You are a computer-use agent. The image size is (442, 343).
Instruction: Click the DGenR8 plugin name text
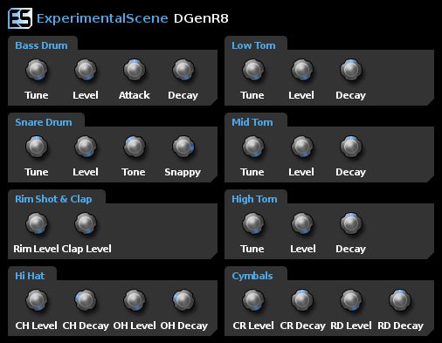tap(201, 18)
